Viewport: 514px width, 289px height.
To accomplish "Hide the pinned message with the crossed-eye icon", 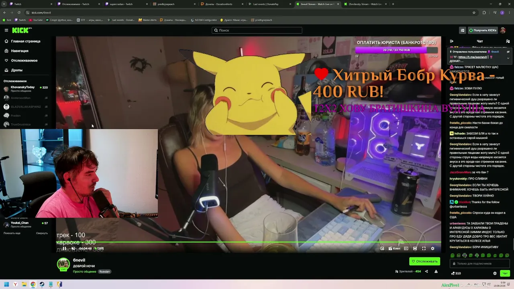I will [x=508, y=52].
